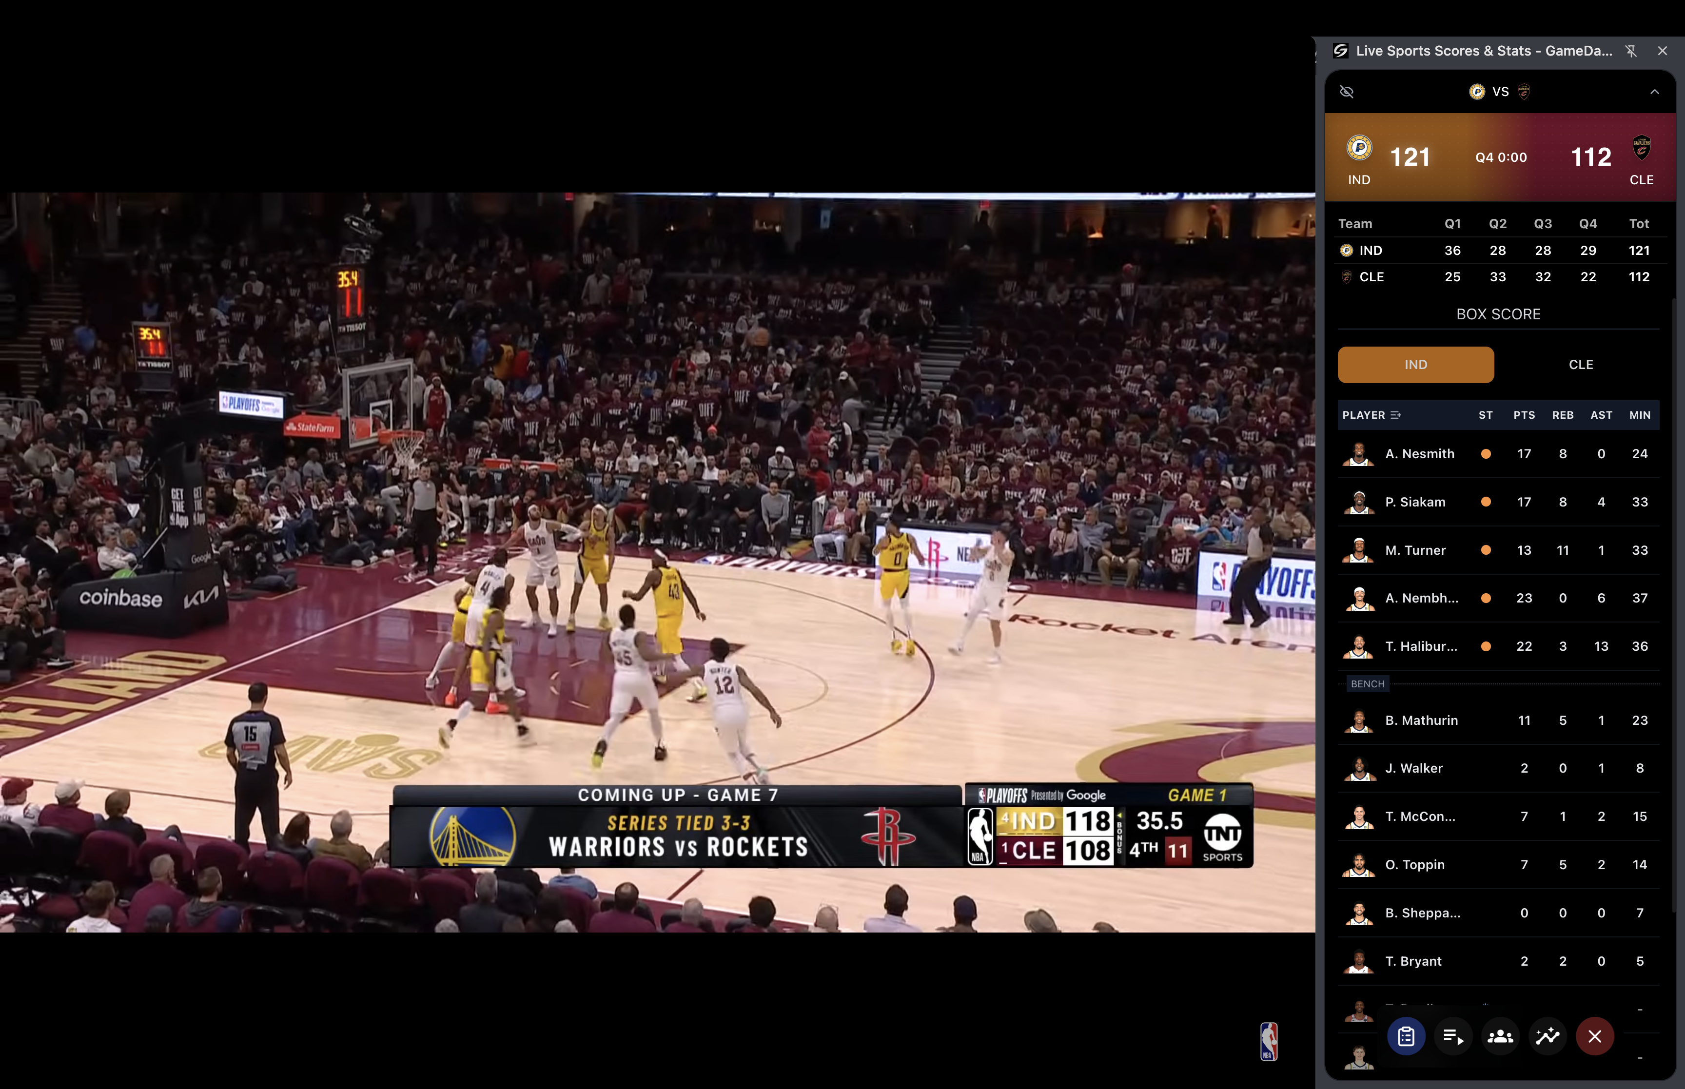Image resolution: width=1685 pixels, height=1089 pixels.
Task: Close the floating menu with red X
Action: 1595,1037
